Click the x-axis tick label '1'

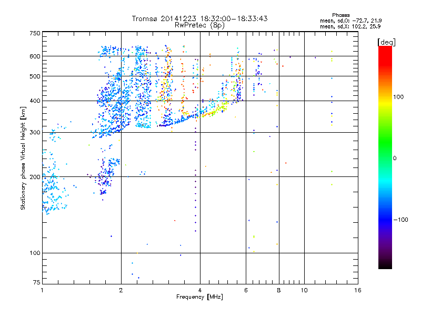(x=42, y=290)
